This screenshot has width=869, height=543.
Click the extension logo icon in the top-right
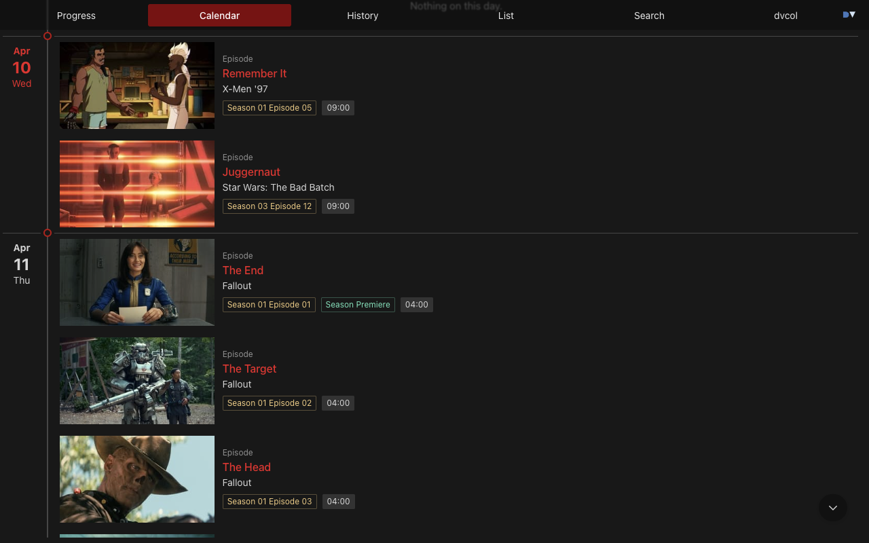[x=845, y=14]
